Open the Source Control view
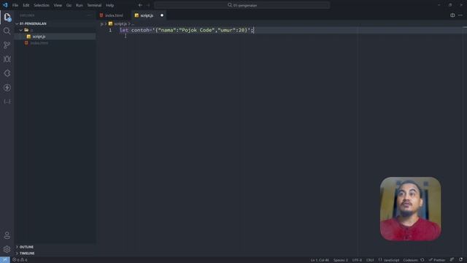467x263 pixels. (x=7, y=45)
